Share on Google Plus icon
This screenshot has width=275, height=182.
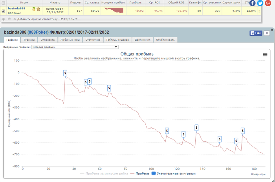coord(268,3)
